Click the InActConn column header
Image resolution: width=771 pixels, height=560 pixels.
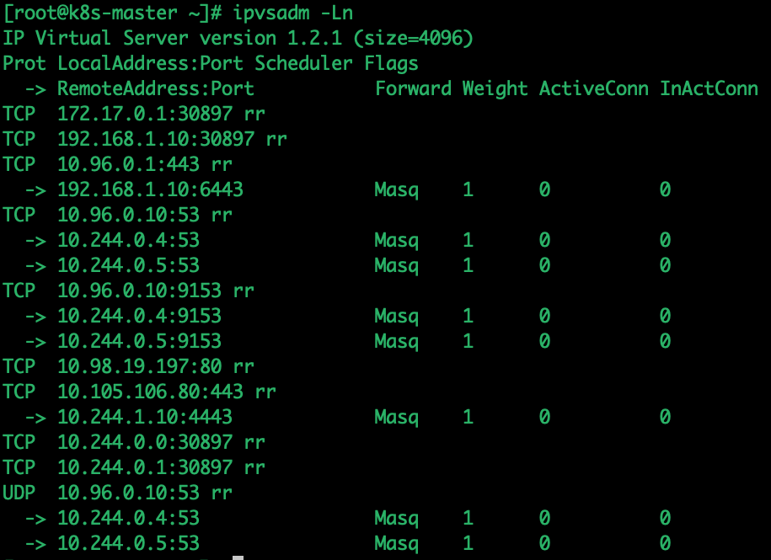[709, 89]
